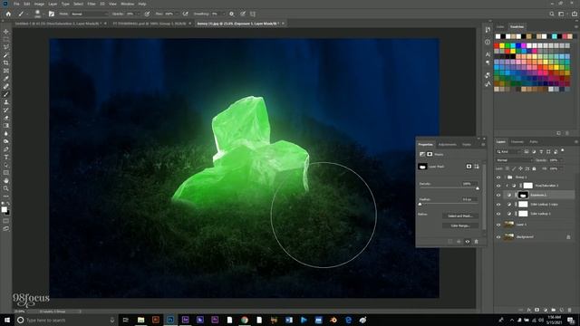Select the Hand tool
This screenshot has width=580, height=326.
(6, 181)
